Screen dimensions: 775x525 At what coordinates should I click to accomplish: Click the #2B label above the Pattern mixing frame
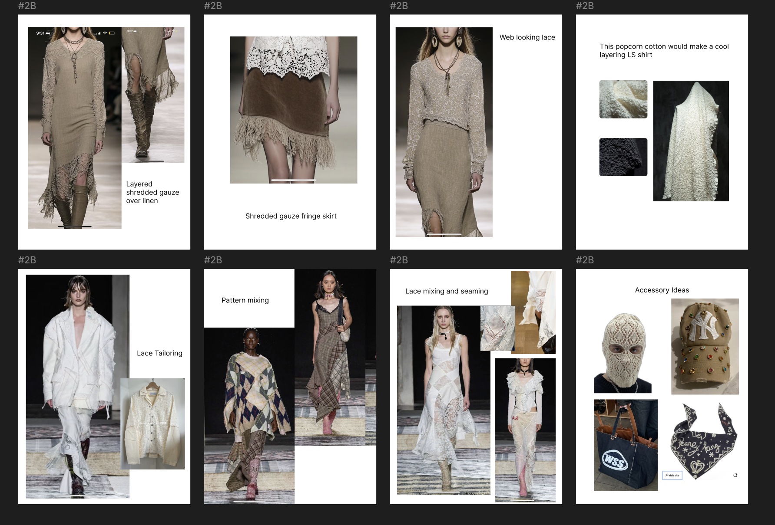tap(213, 260)
